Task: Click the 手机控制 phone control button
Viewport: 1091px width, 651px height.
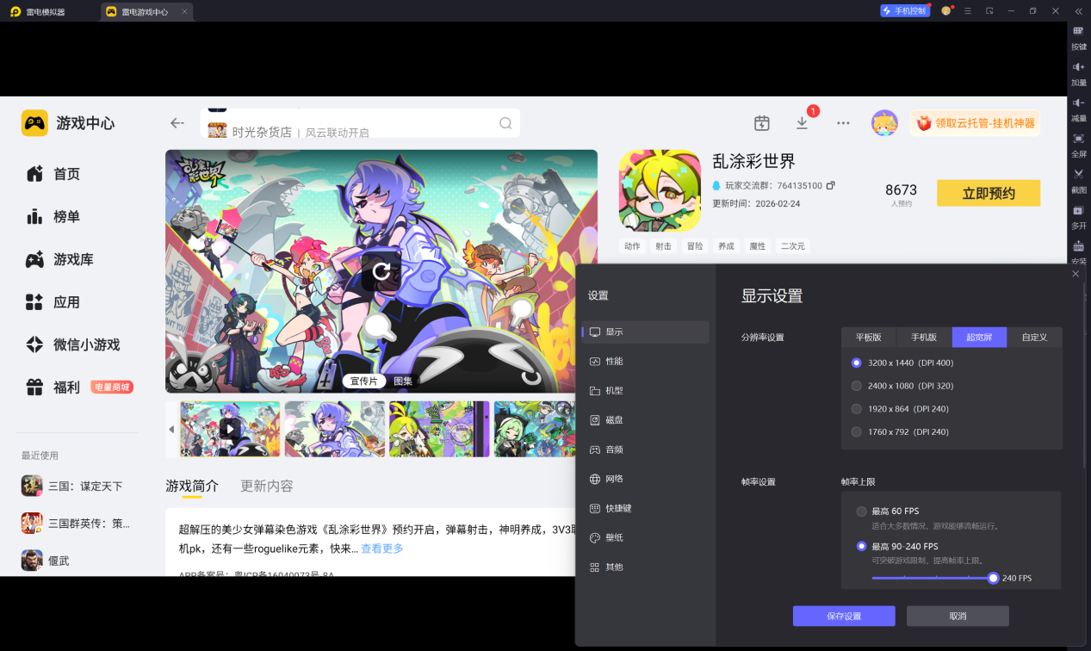Action: point(904,11)
